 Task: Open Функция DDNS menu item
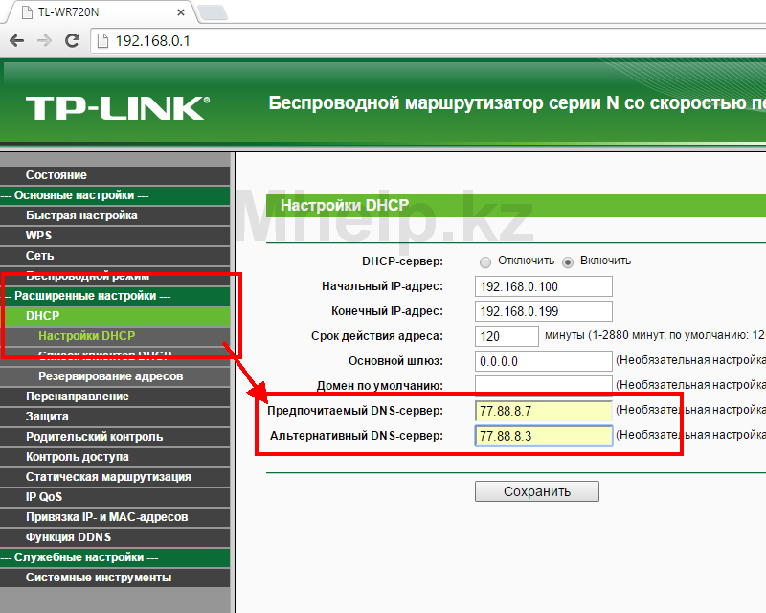click(x=115, y=537)
